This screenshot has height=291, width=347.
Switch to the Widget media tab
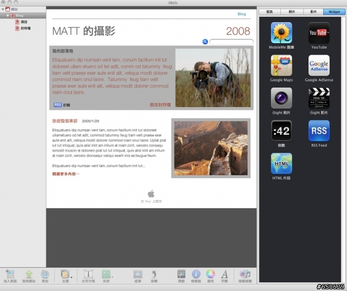(334, 12)
